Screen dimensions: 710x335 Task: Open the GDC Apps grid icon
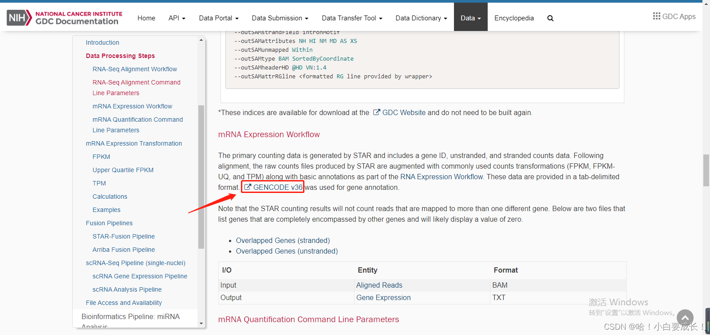(657, 16)
